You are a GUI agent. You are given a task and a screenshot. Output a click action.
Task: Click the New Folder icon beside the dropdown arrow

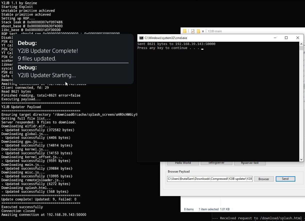click(198, 31)
